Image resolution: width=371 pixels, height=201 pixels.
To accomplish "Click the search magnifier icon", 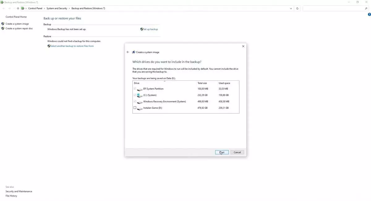I will click(x=366, y=8).
